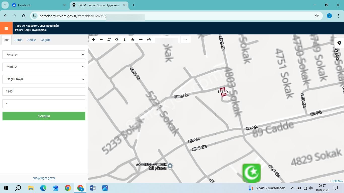This screenshot has width=344, height=193.
Task: Open the orange hamburger menu
Action: click(6, 28)
